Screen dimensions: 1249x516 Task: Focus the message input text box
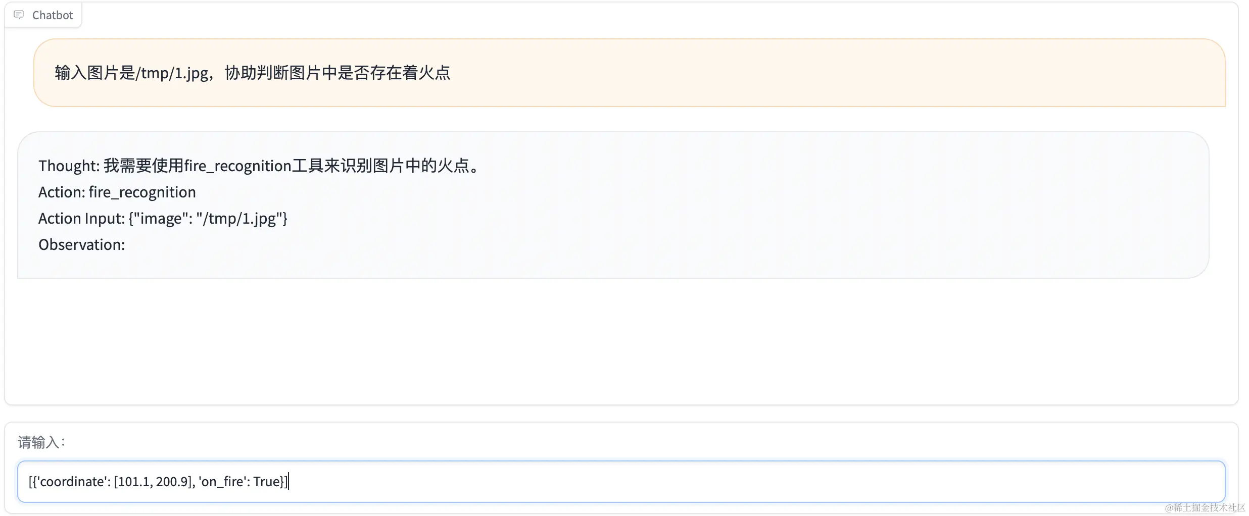[621, 482]
